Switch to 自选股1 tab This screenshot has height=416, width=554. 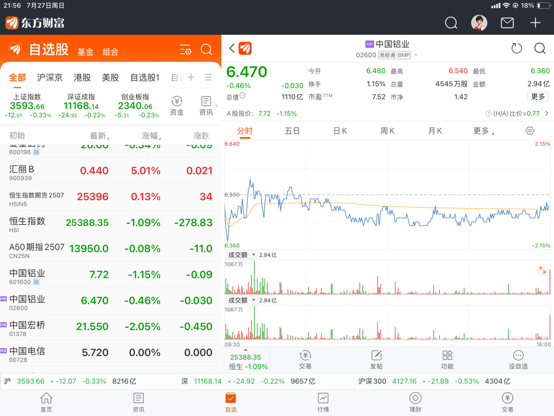point(145,77)
